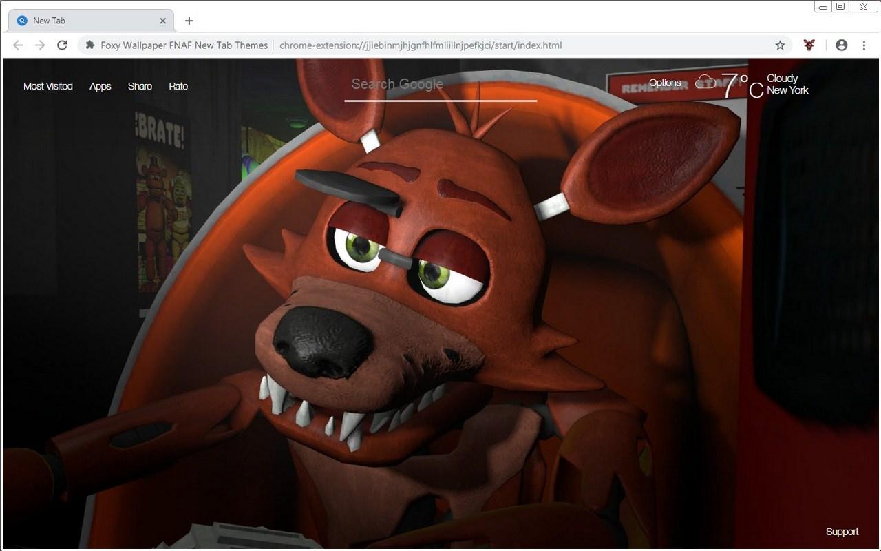The width and height of the screenshot is (881, 551).
Task: Click the Share link
Action: click(x=140, y=86)
